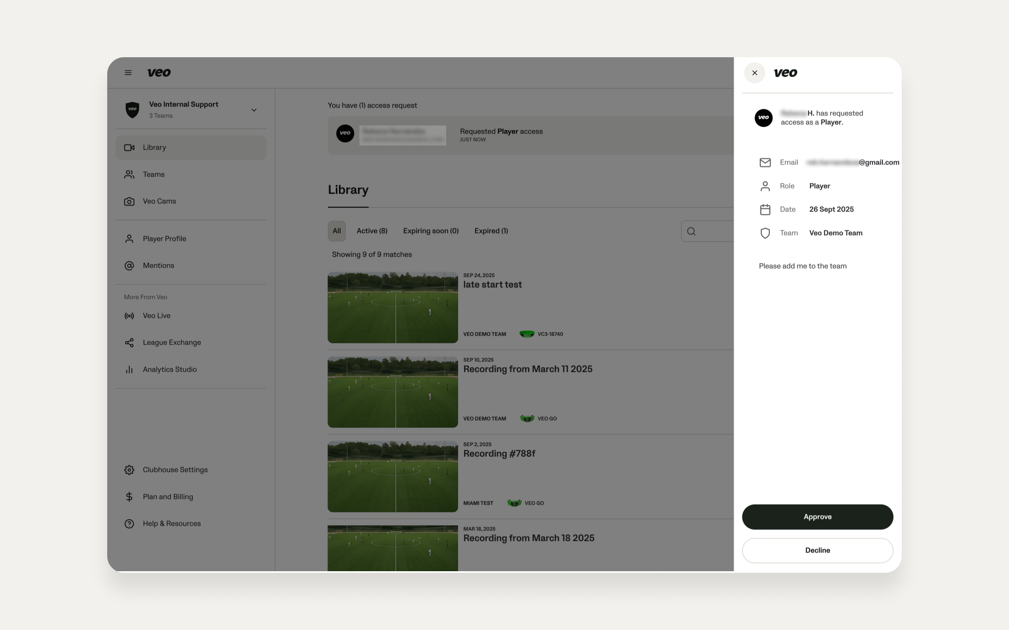Click the 'Please add me to the team' message

pyautogui.click(x=803, y=266)
